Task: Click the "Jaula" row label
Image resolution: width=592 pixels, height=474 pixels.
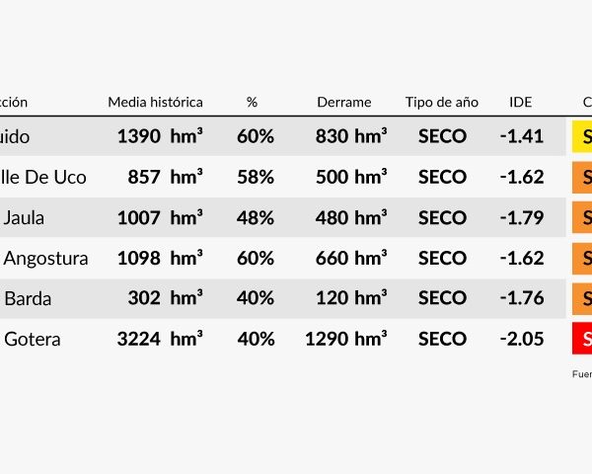Action: coord(26,217)
